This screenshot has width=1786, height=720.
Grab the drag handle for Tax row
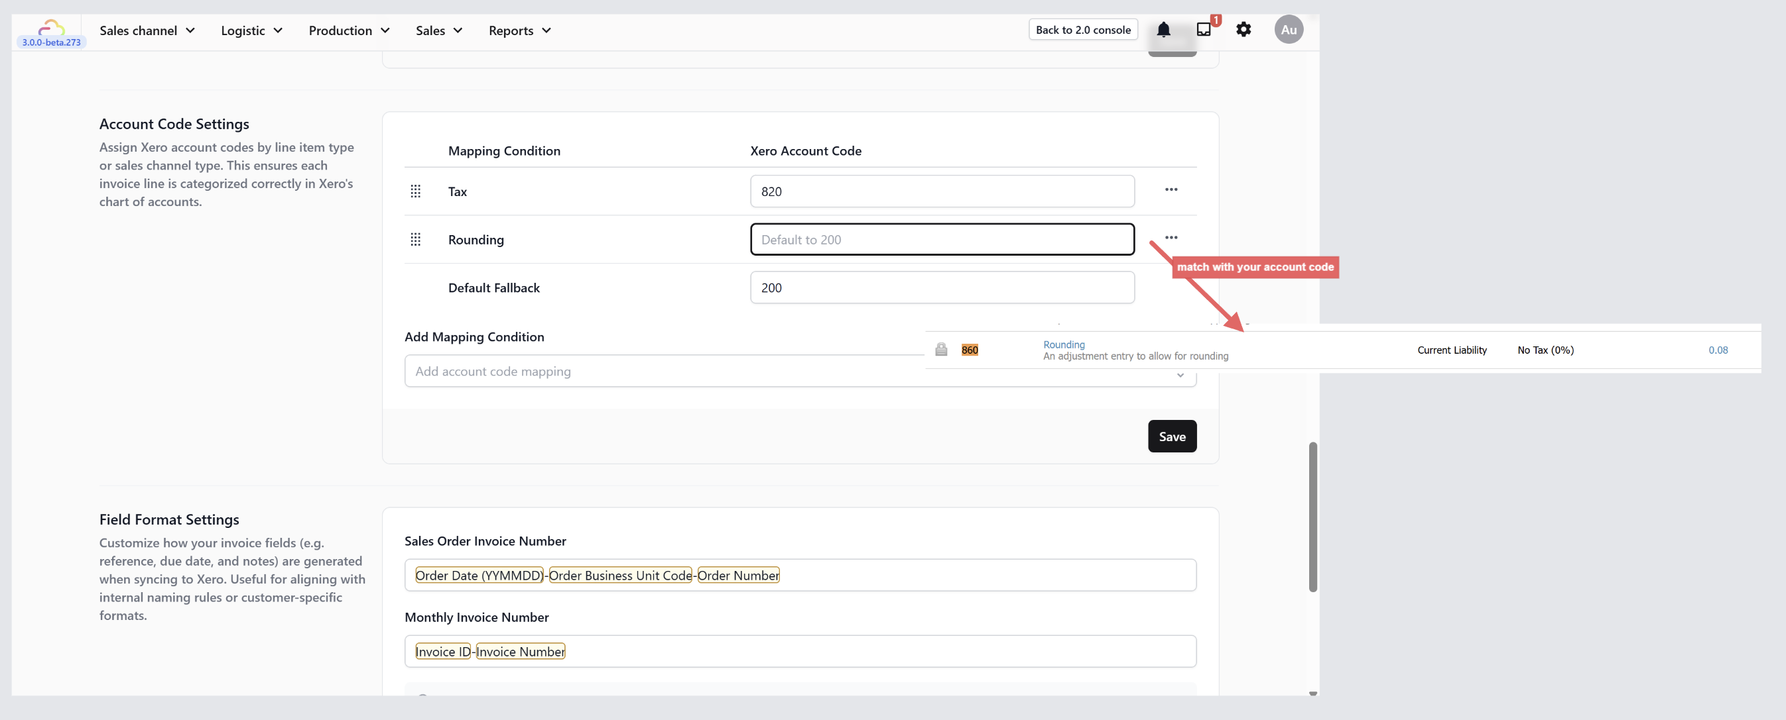415,191
